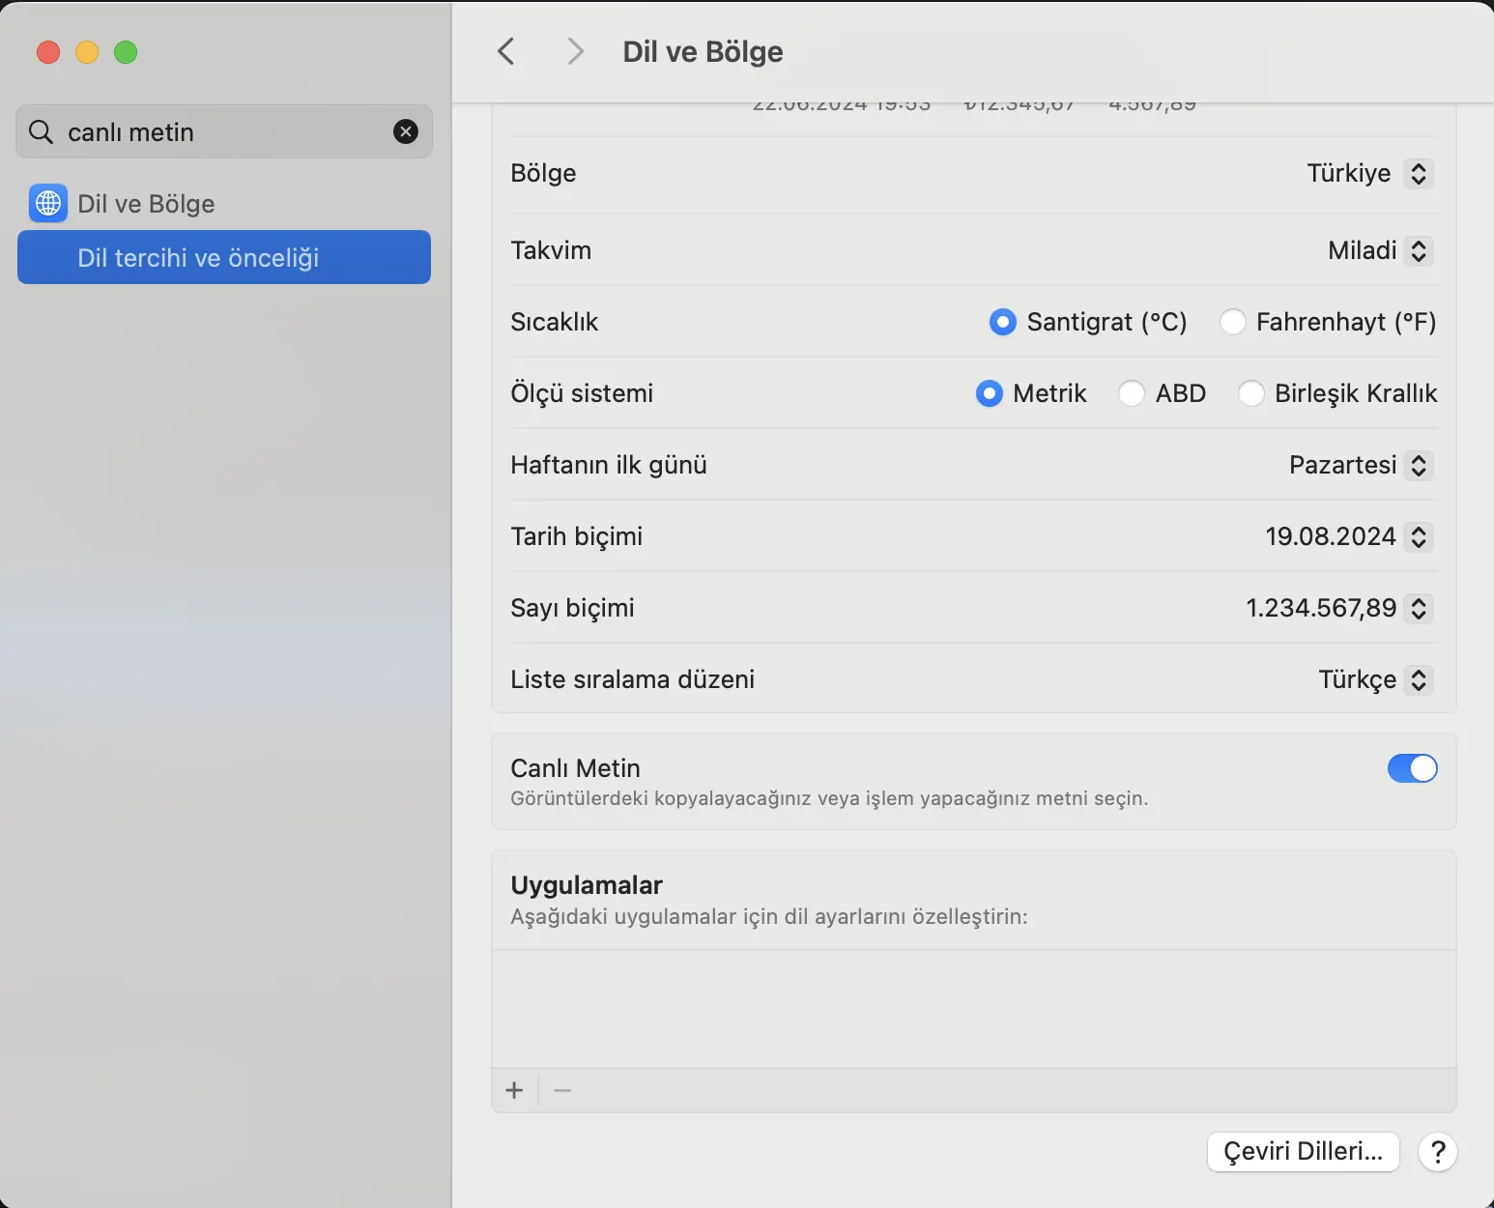Zoom window with green button
Image resolution: width=1494 pixels, height=1208 pixels.
[126, 52]
